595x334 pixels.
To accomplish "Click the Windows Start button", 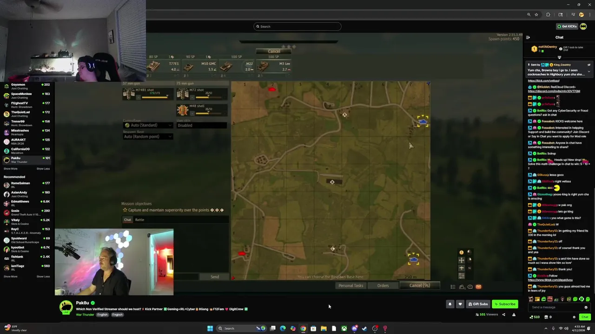I will tap(210, 328).
